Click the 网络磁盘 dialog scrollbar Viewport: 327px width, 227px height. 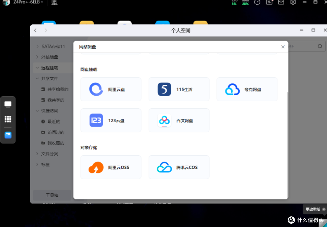click(287, 145)
